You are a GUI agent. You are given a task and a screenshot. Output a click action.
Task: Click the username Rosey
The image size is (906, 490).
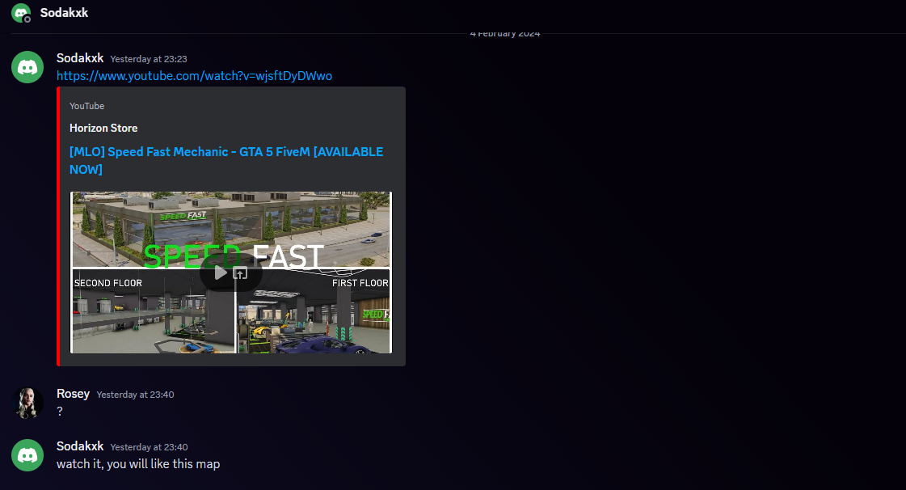point(73,394)
